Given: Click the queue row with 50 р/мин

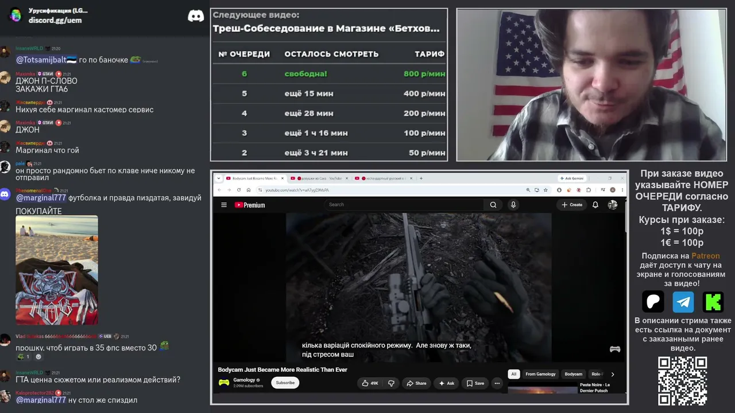Looking at the screenshot, I should 329,153.
